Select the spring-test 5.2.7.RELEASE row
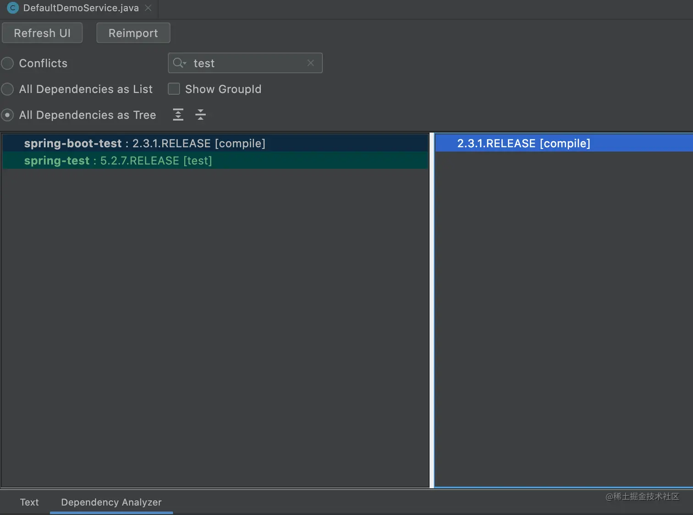Image resolution: width=693 pixels, height=515 pixels. click(215, 161)
